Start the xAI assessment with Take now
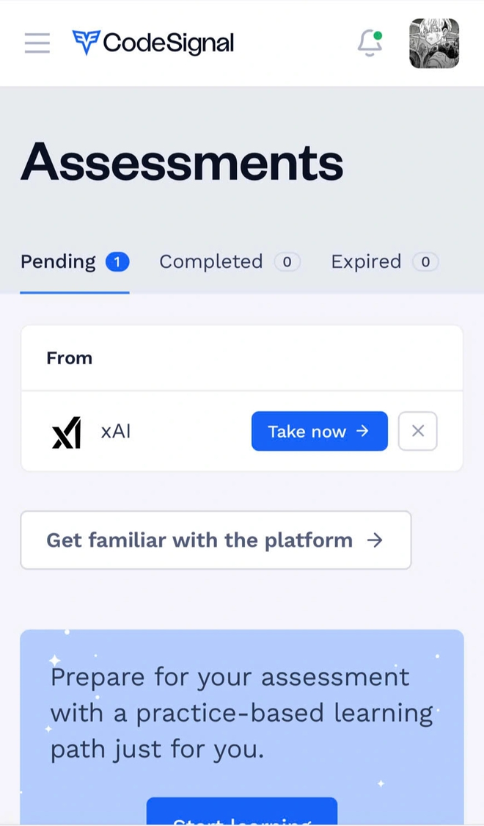The width and height of the screenshot is (484, 826). click(319, 431)
